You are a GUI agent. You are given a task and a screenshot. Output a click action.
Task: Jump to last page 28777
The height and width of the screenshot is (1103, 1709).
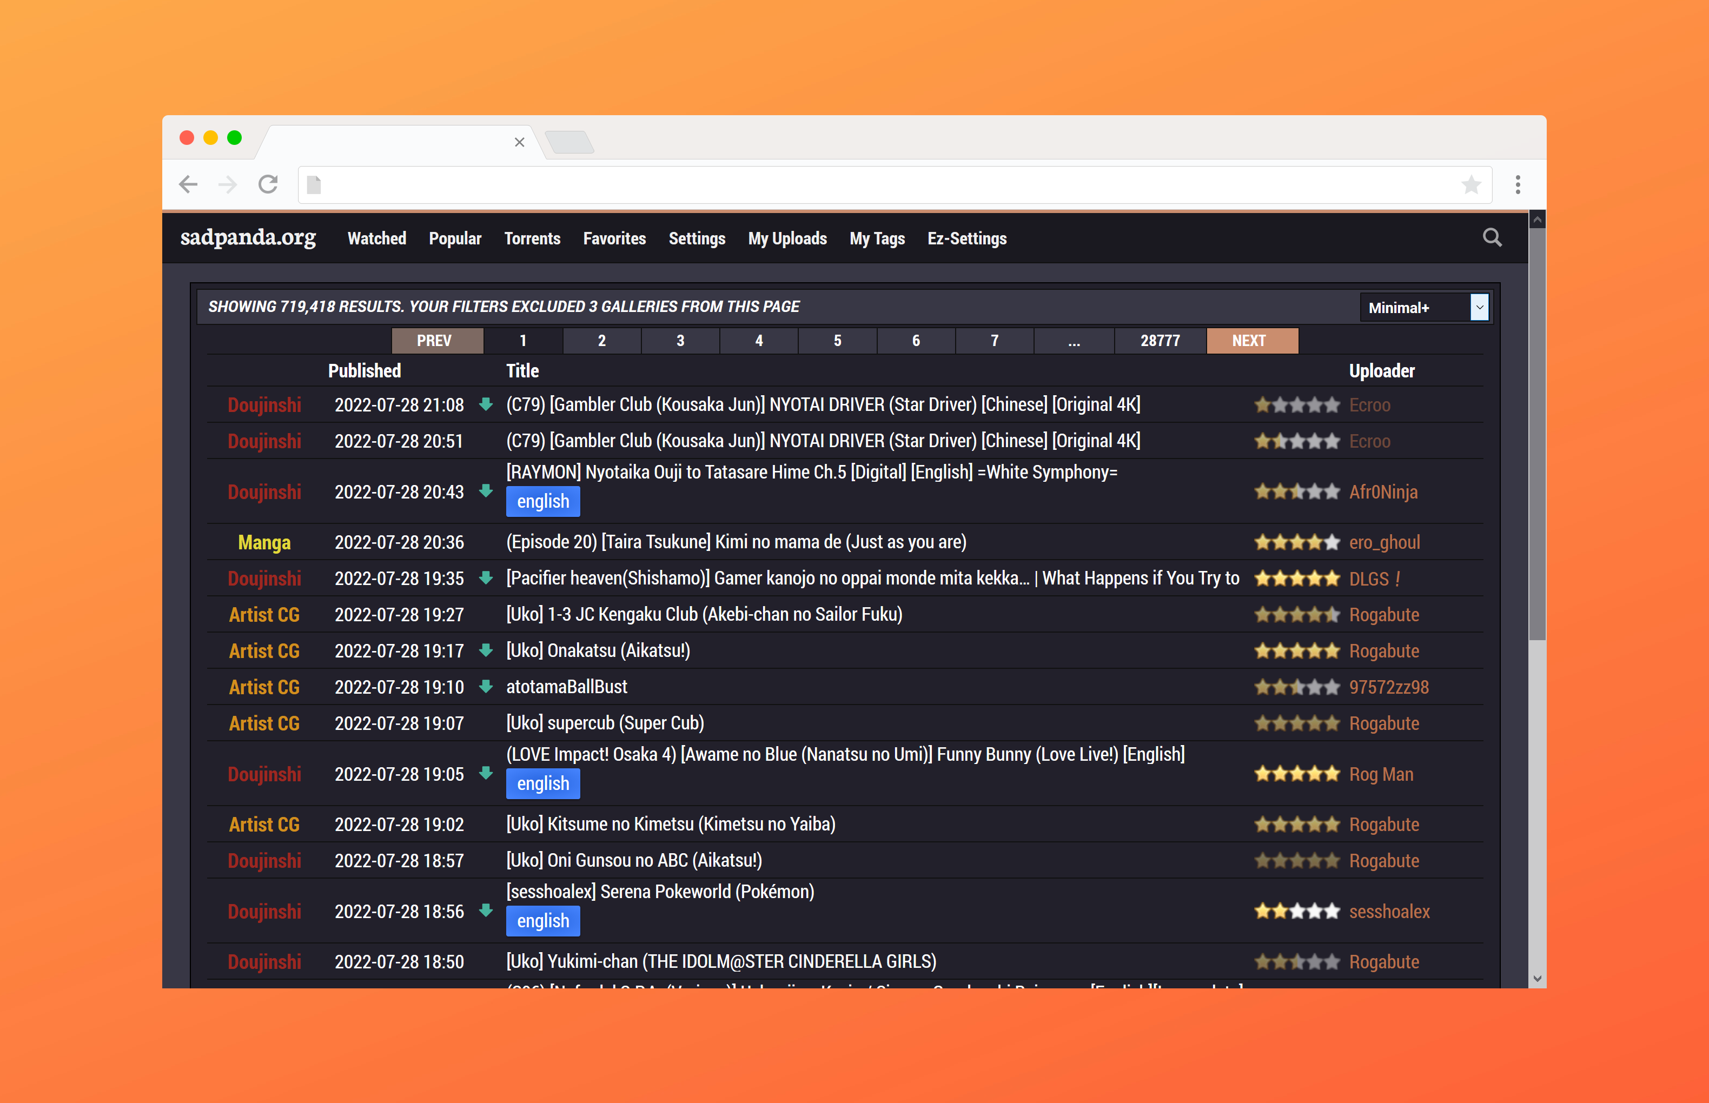[1160, 341]
